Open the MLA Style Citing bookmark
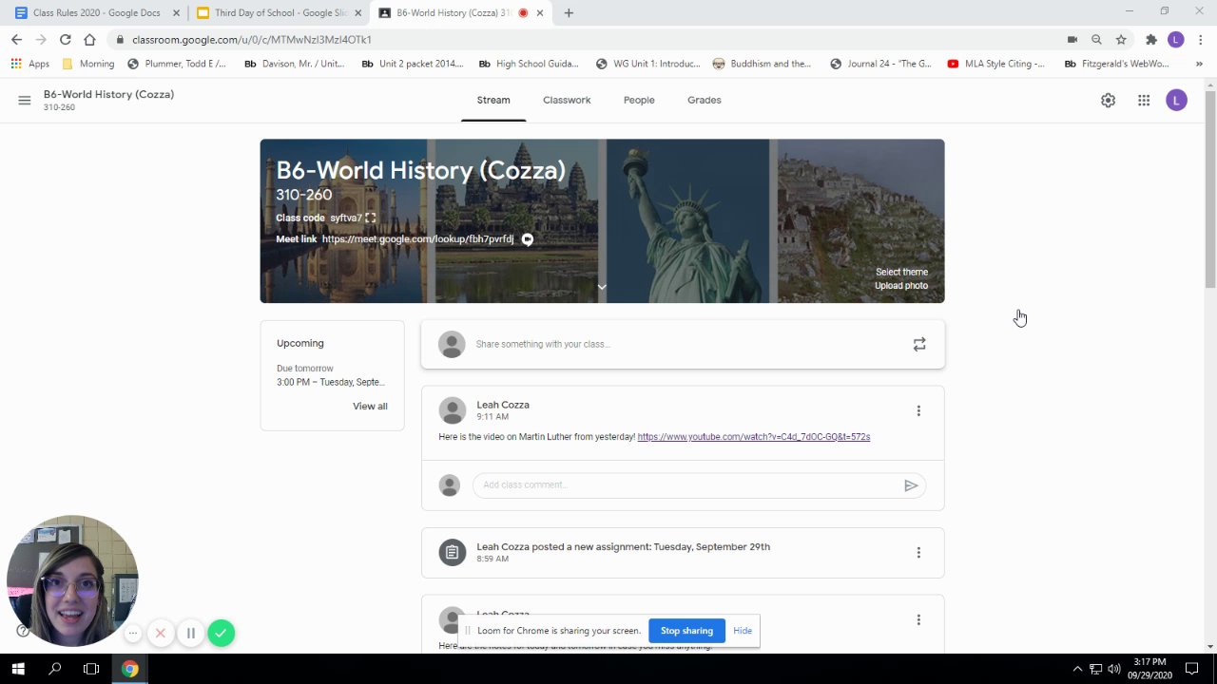The height and width of the screenshot is (684, 1217). (995, 64)
